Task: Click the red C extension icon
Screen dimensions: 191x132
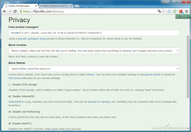Action: point(181,11)
